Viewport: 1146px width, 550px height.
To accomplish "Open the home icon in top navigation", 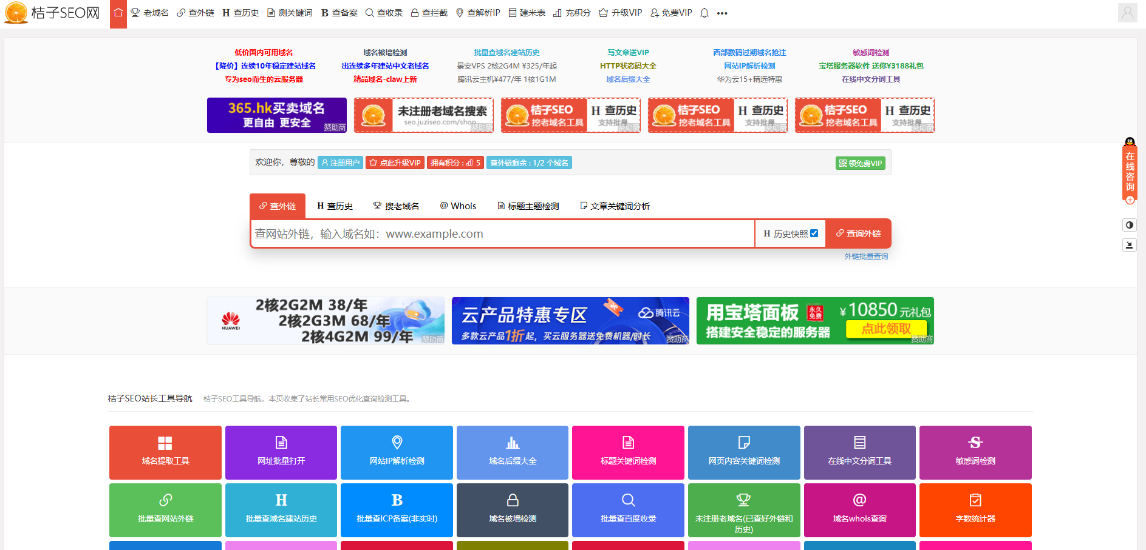I will (118, 13).
